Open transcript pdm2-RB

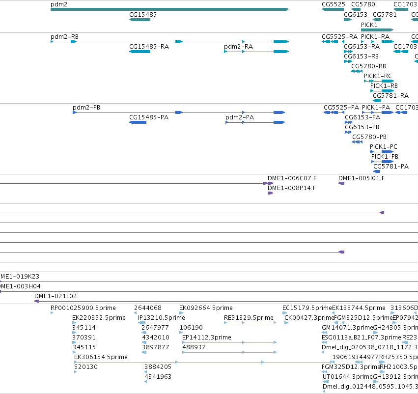point(169,42)
